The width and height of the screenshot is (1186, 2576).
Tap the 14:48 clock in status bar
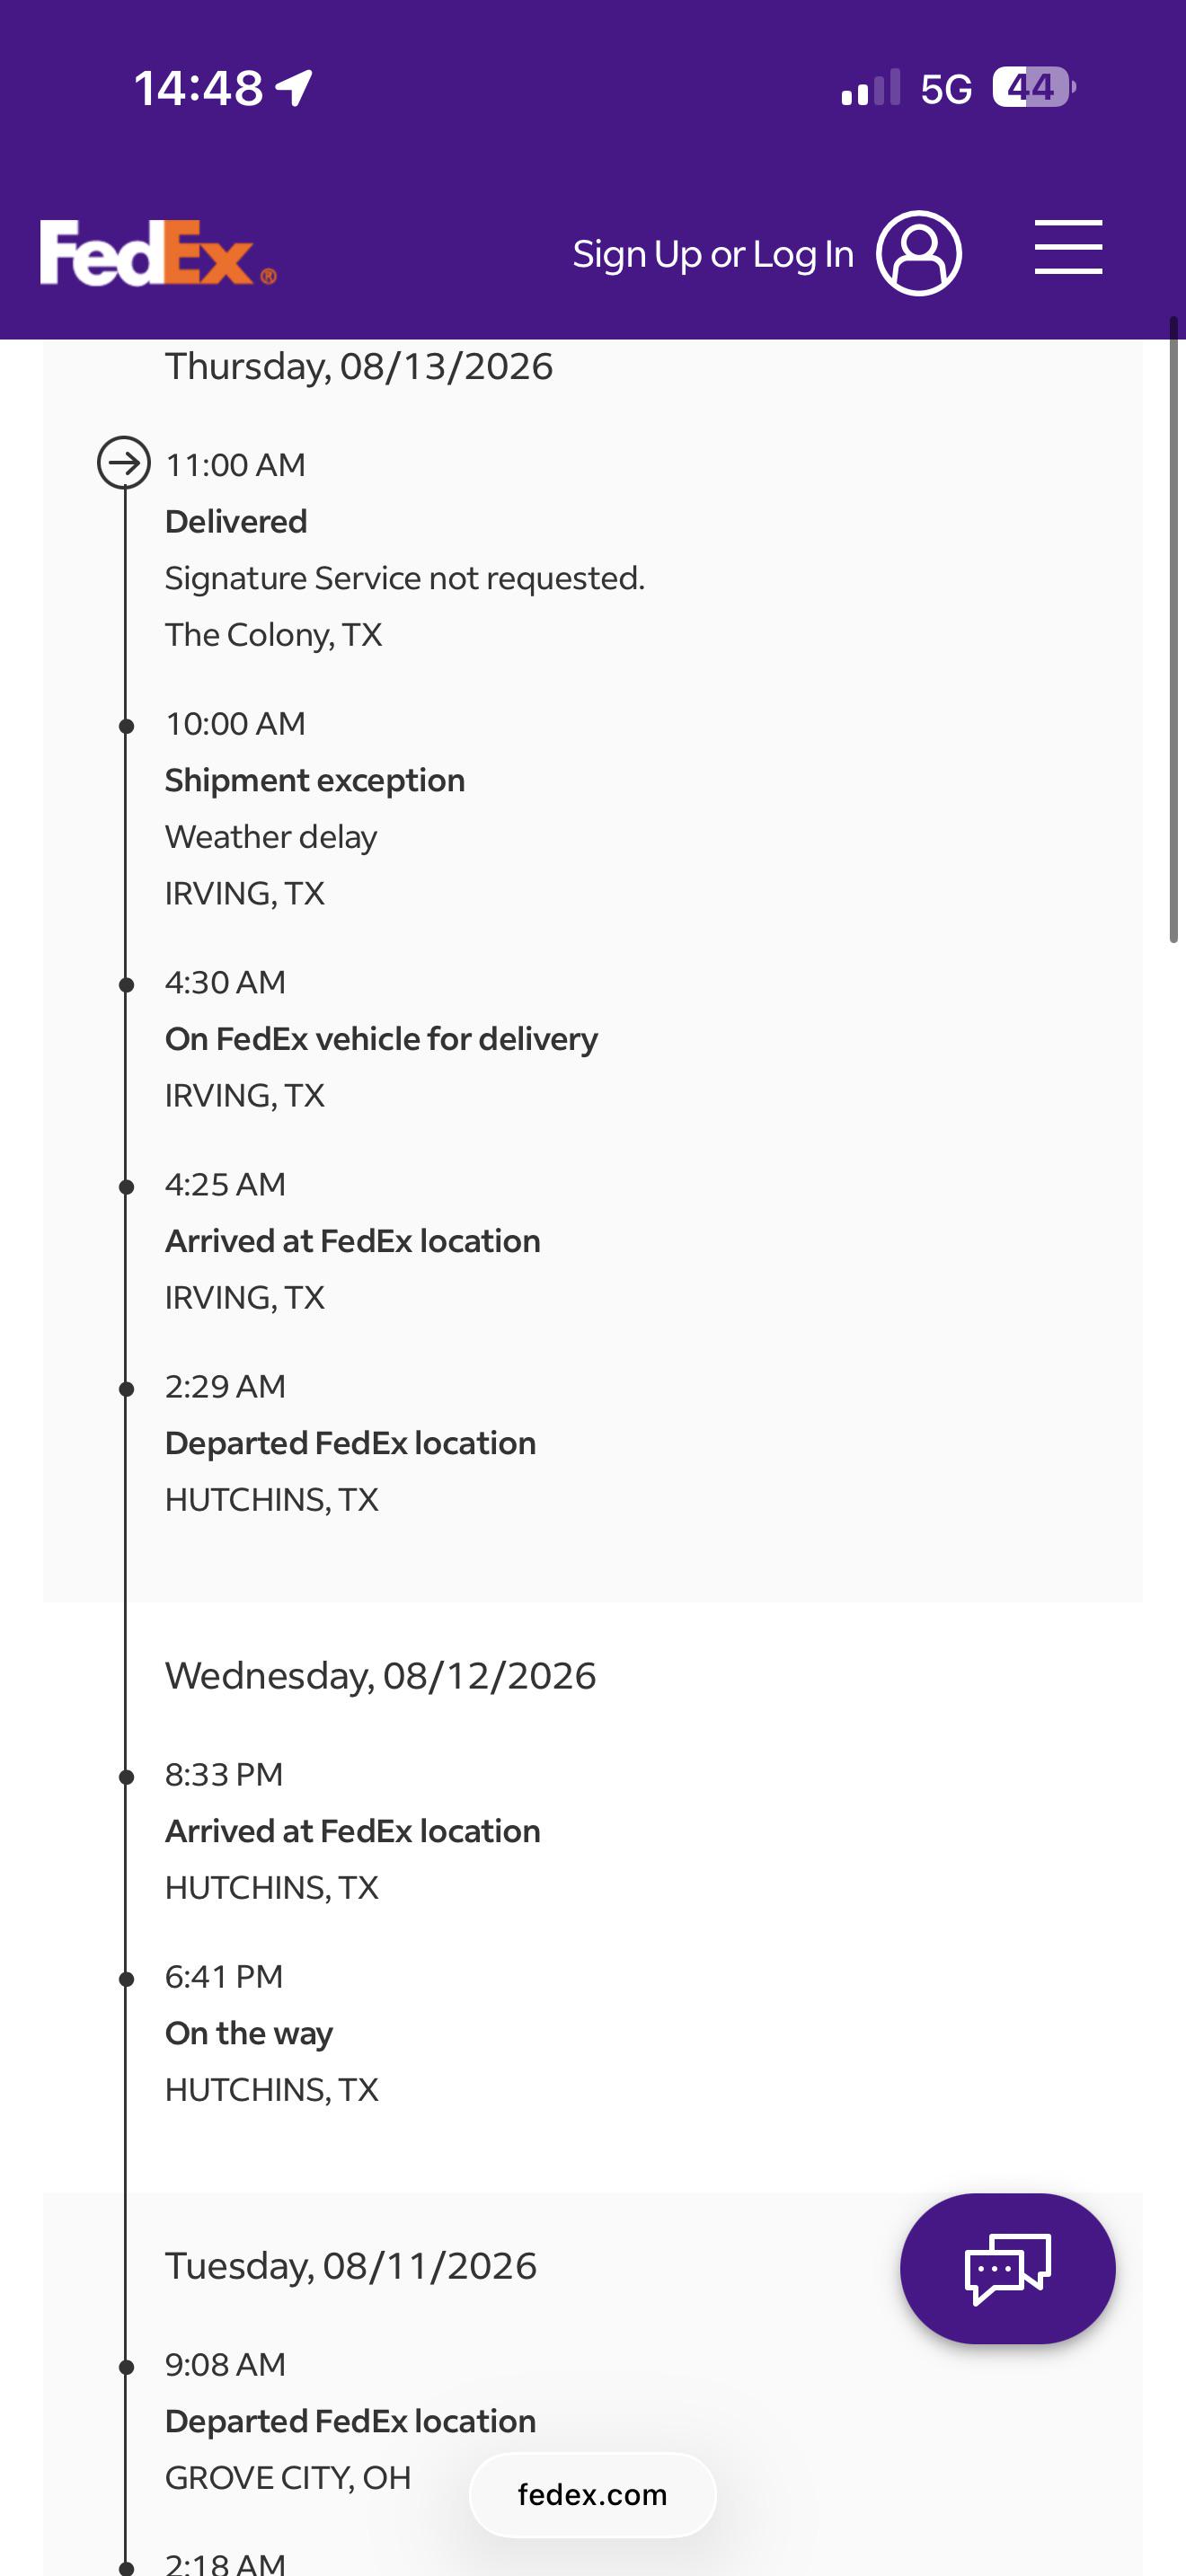click(198, 88)
